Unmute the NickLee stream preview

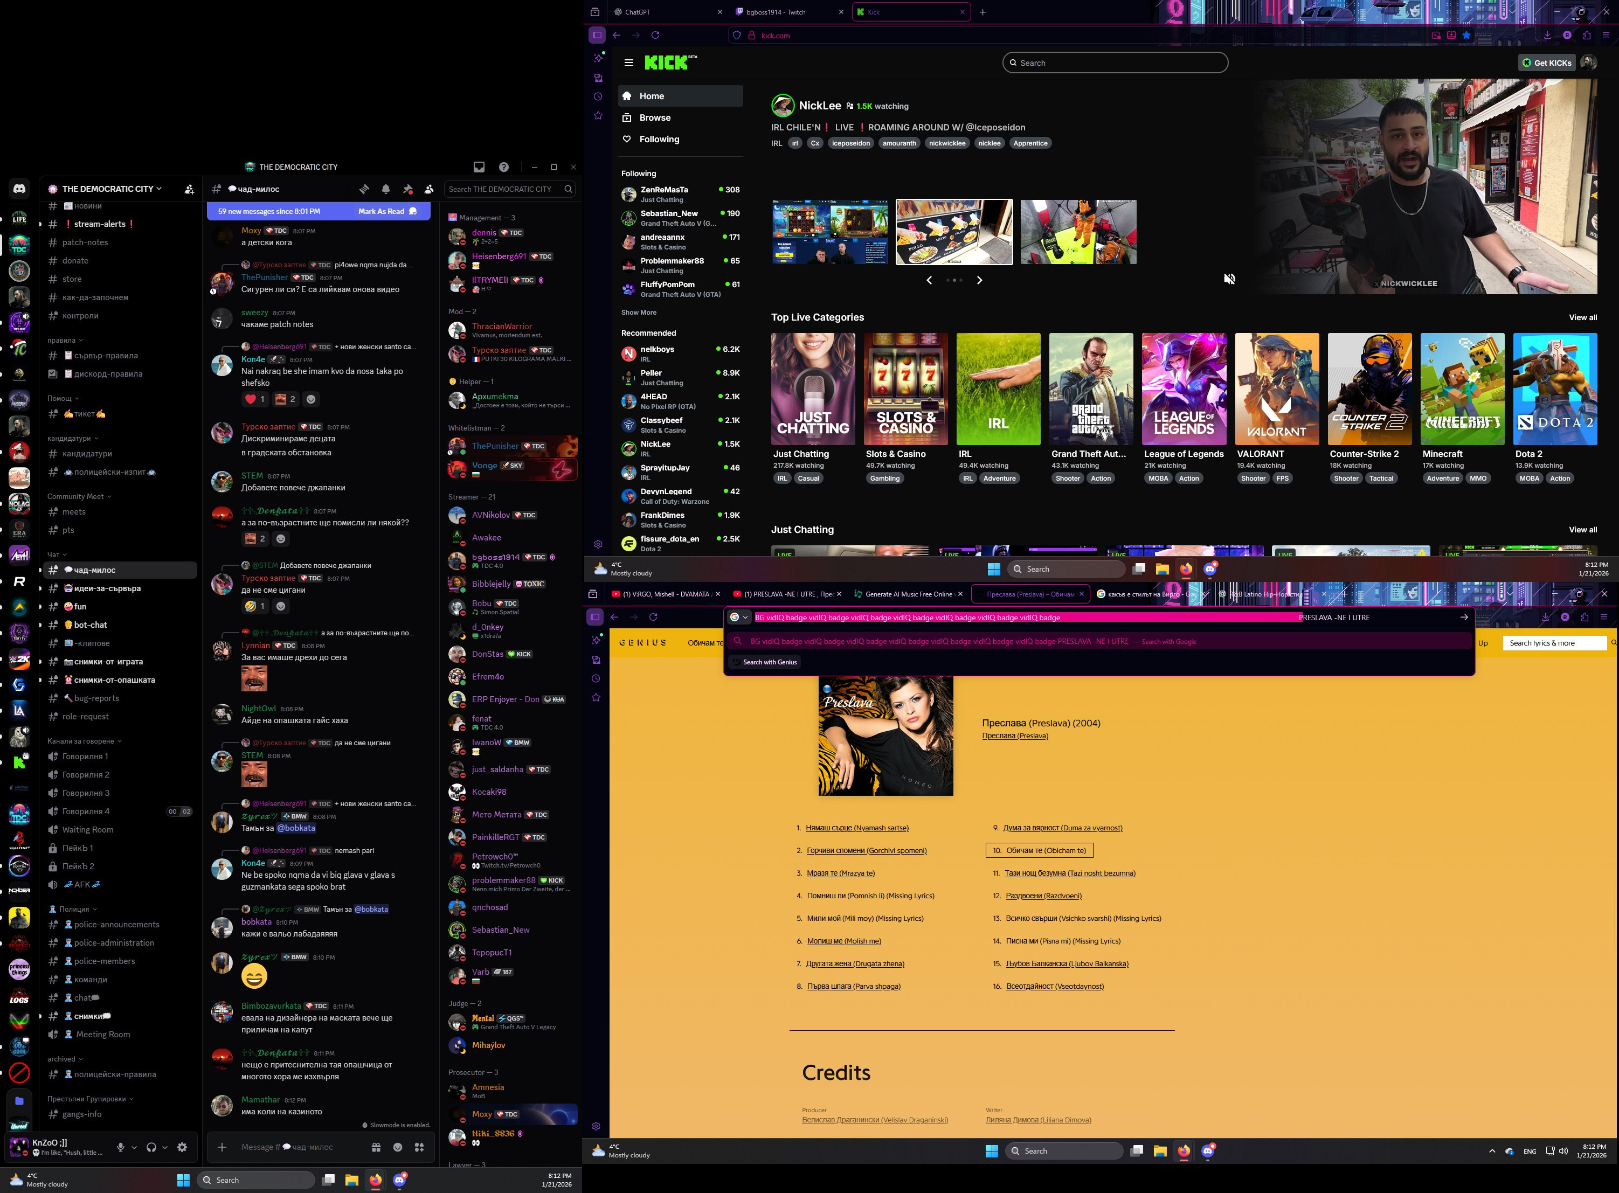[1229, 279]
